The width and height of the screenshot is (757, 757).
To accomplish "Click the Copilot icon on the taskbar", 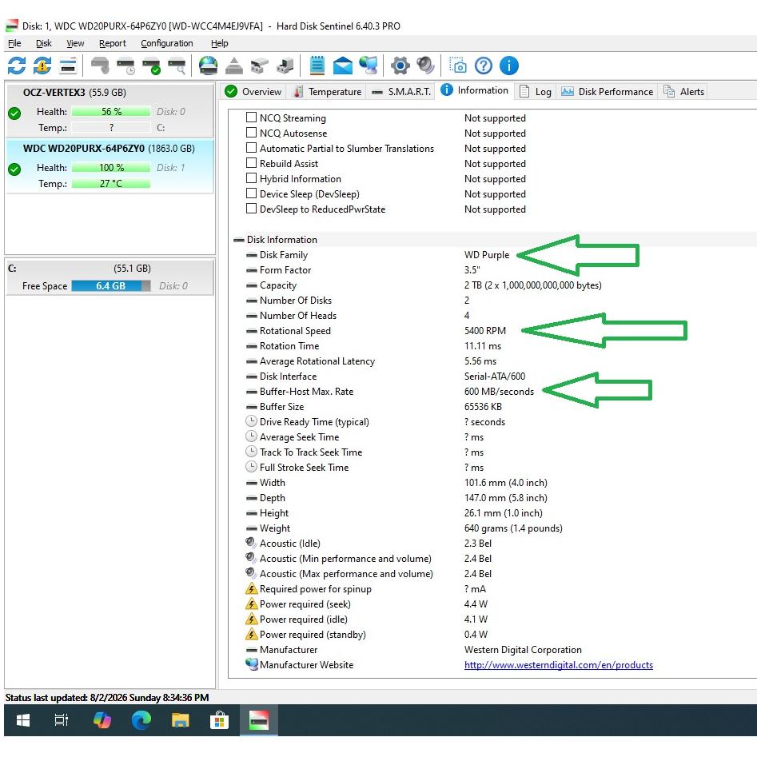I will [x=102, y=720].
